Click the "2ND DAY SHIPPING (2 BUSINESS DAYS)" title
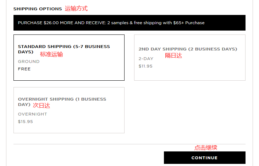The width and height of the screenshot is (259, 166). (x=188, y=49)
